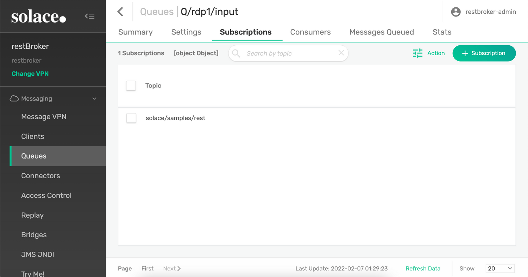Click the magnifier icon in the search box
This screenshot has height=277, width=528.
coord(236,53)
